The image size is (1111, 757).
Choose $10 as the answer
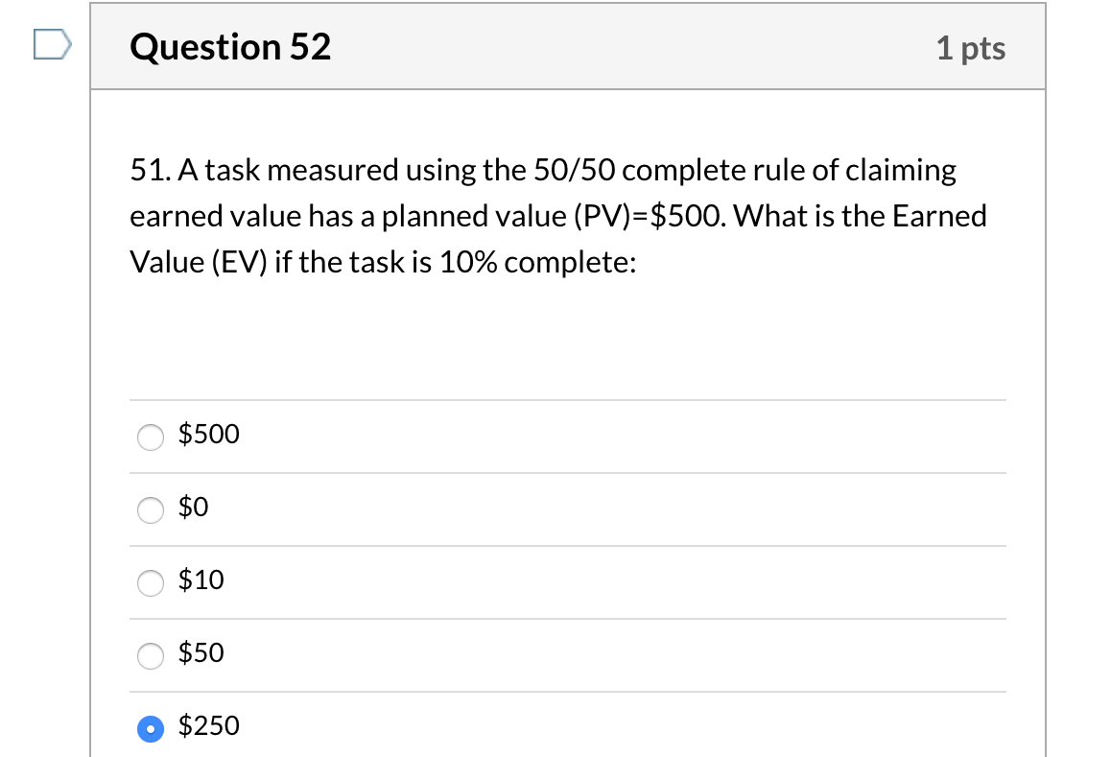[150, 582]
